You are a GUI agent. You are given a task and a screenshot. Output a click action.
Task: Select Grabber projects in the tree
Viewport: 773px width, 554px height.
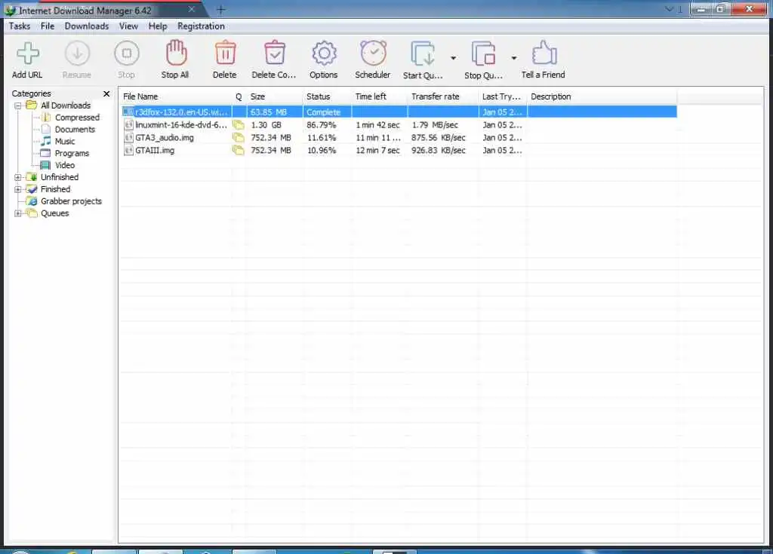point(71,201)
